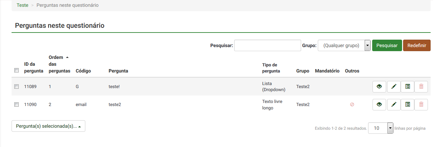Open the Grupo dropdown filter
The width and height of the screenshot is (433, 147).
coord(344,45)
